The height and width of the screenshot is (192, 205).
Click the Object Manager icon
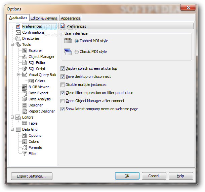(25, 57)
